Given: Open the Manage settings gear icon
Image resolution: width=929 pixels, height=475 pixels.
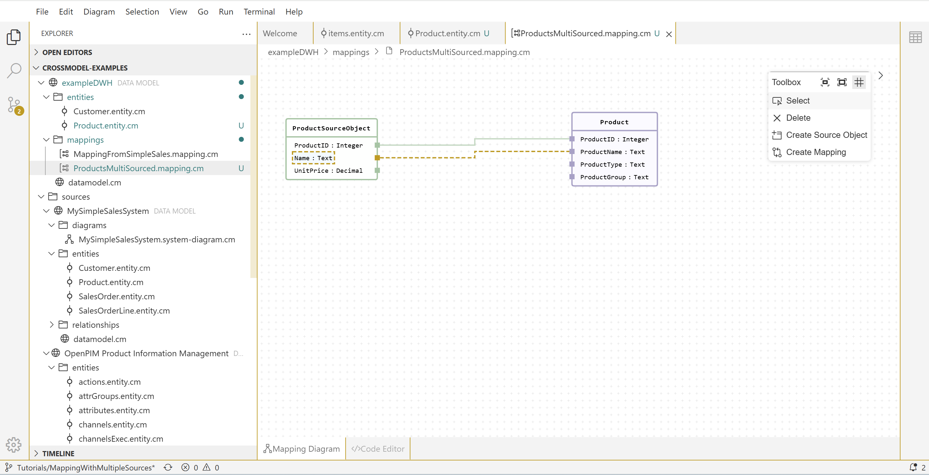Looking at the screenshot, I should pyautogui.click(x=14, y=445).
